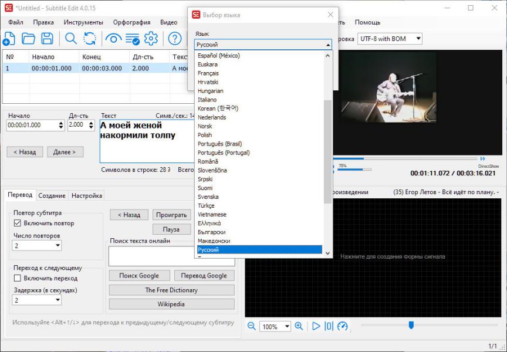Screen dimensions: 507x352
Task: Click the New subtitle file icon
Action: point(9,39)
